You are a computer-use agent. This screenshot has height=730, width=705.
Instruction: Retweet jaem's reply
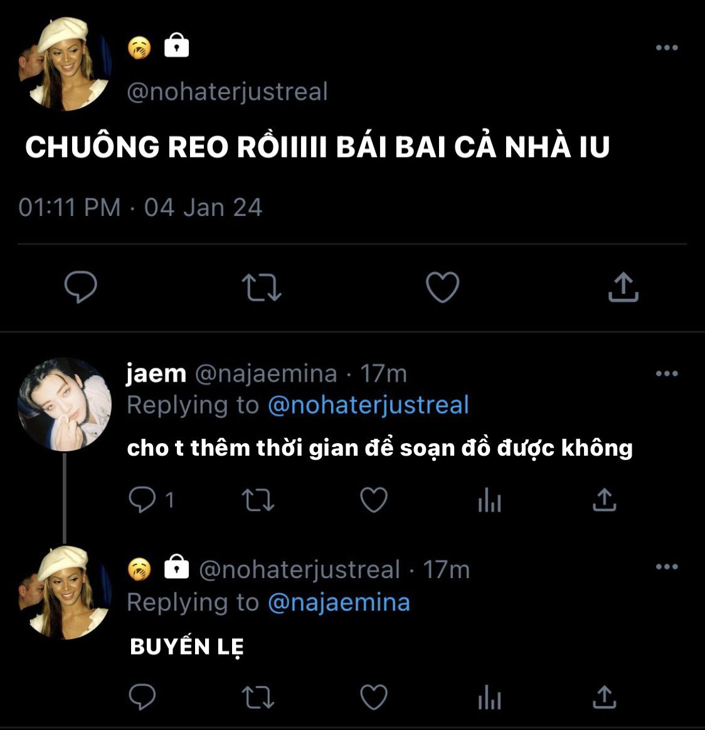(x=258, y=500)
